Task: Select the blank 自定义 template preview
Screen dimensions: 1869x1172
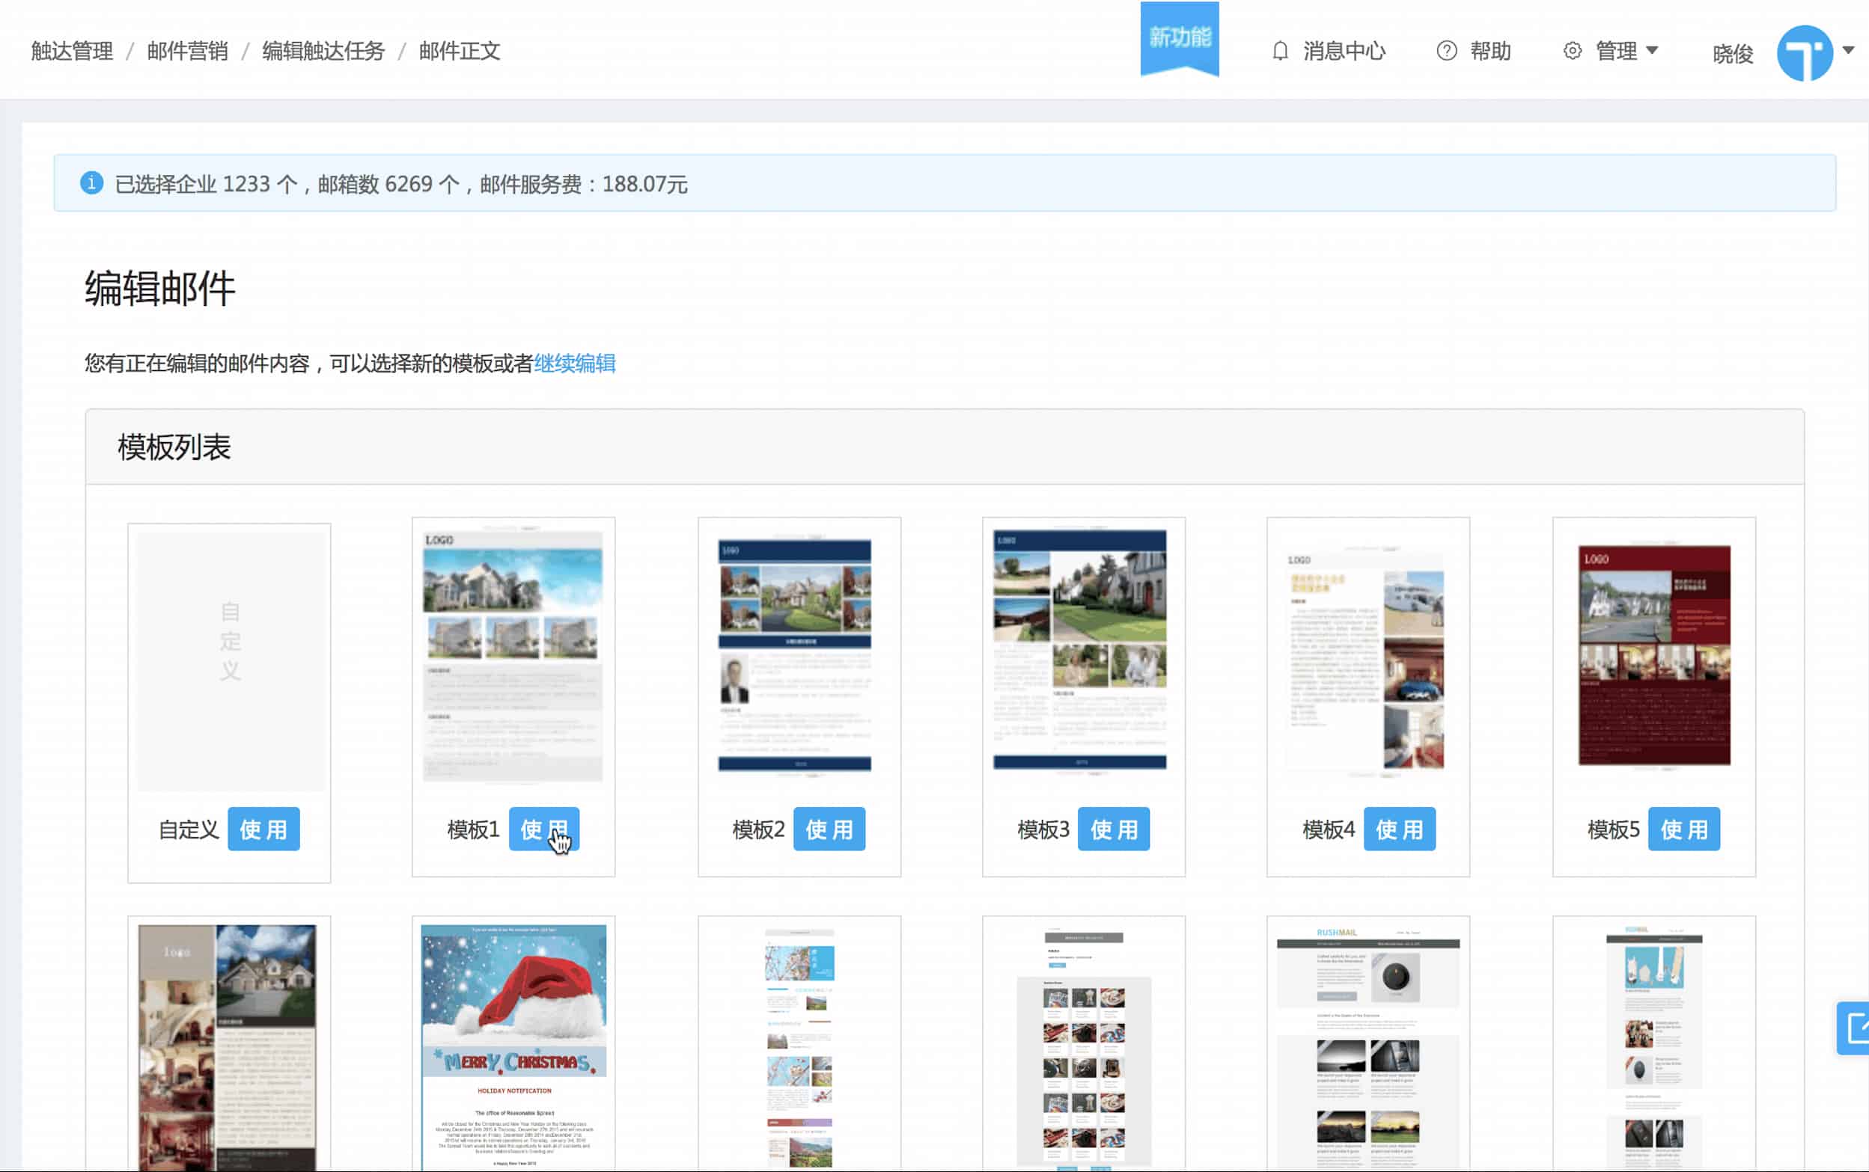Action: [231, 660]
